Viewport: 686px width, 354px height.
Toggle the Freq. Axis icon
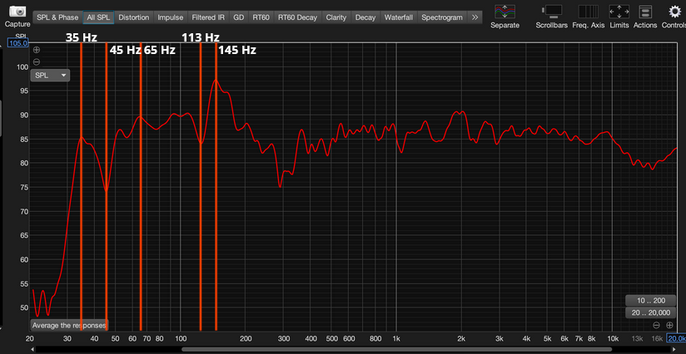589,11
